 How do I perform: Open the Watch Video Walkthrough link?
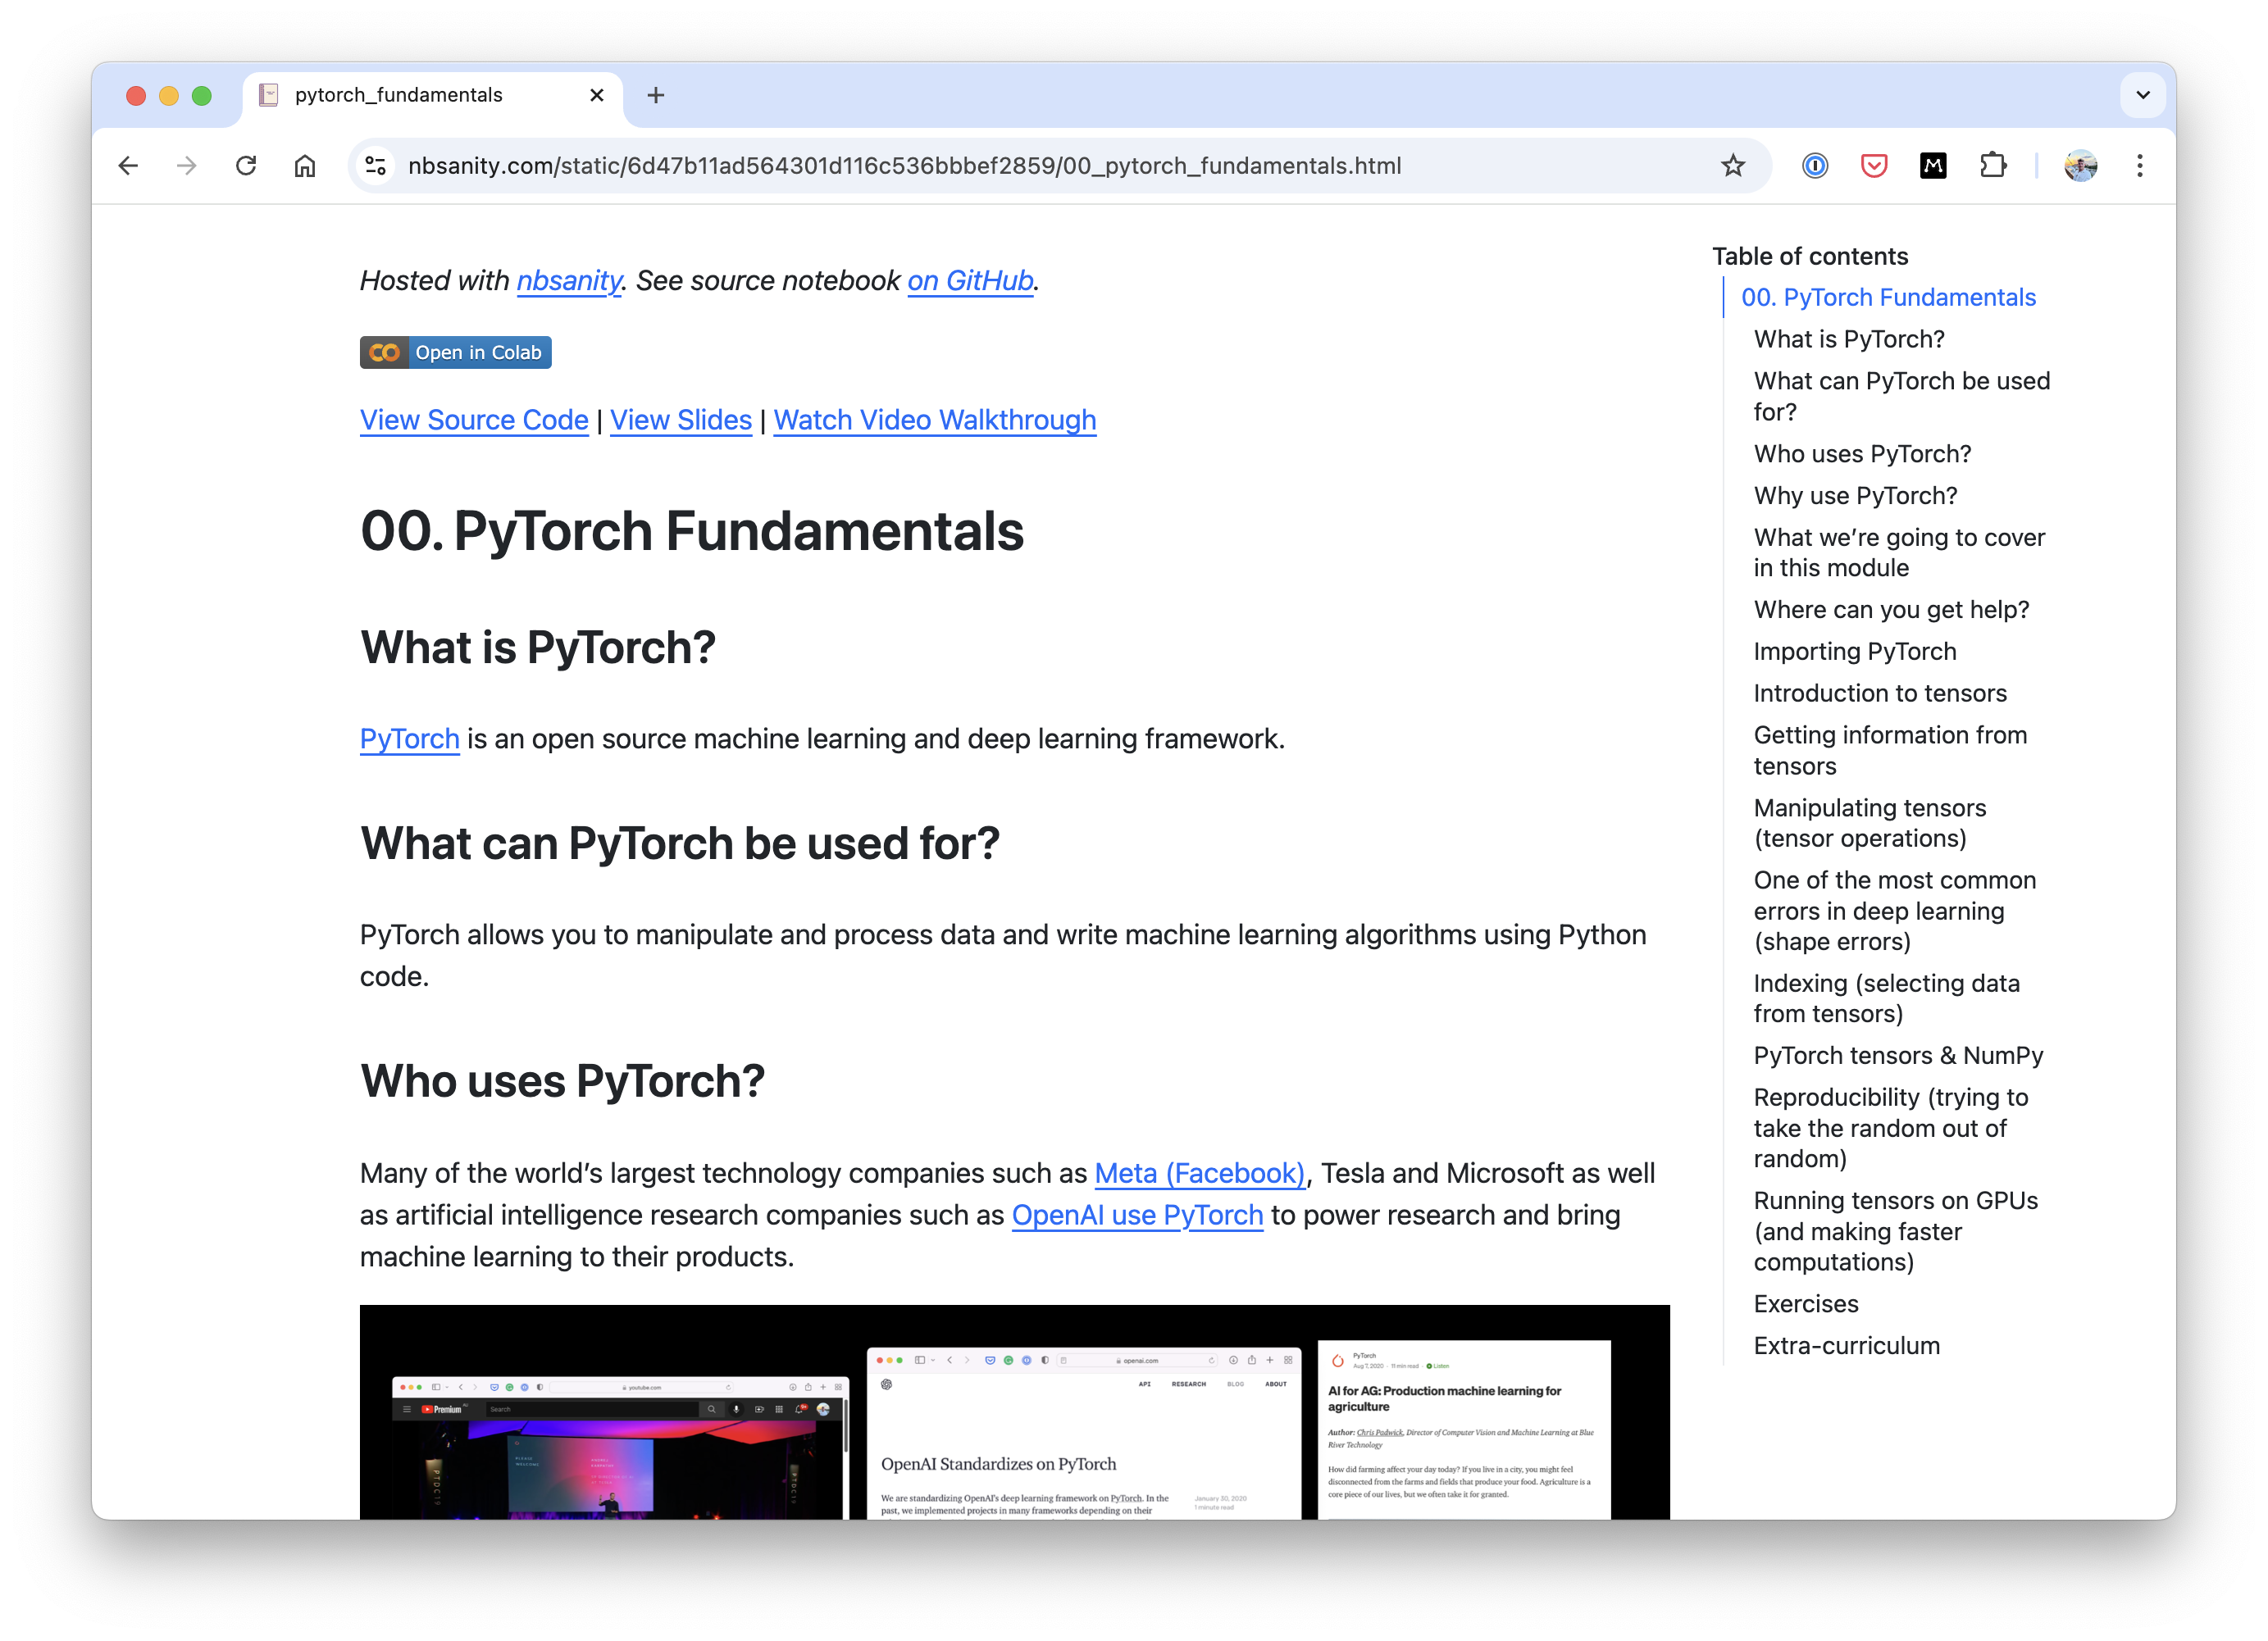(x=935, y=420)
